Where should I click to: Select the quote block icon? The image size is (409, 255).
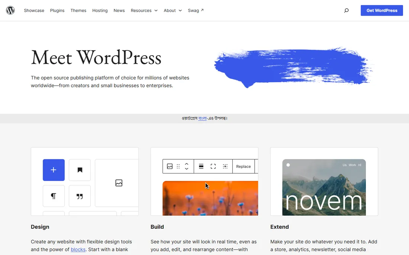coord(80,196)
